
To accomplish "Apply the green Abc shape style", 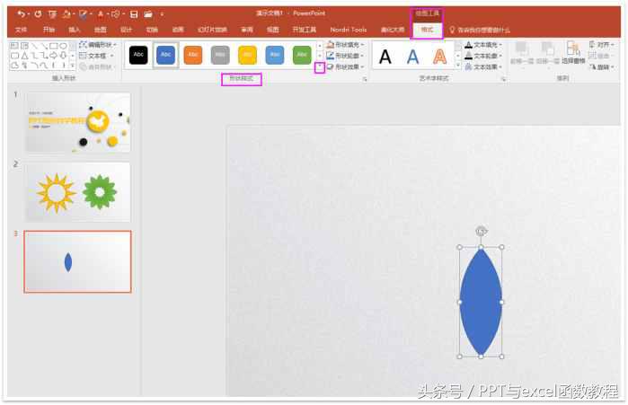I will click(x=302, y=55).
